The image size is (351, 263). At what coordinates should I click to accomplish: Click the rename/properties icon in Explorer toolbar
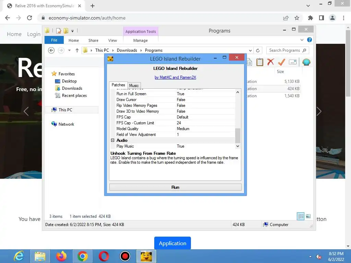tap(293, 62)
